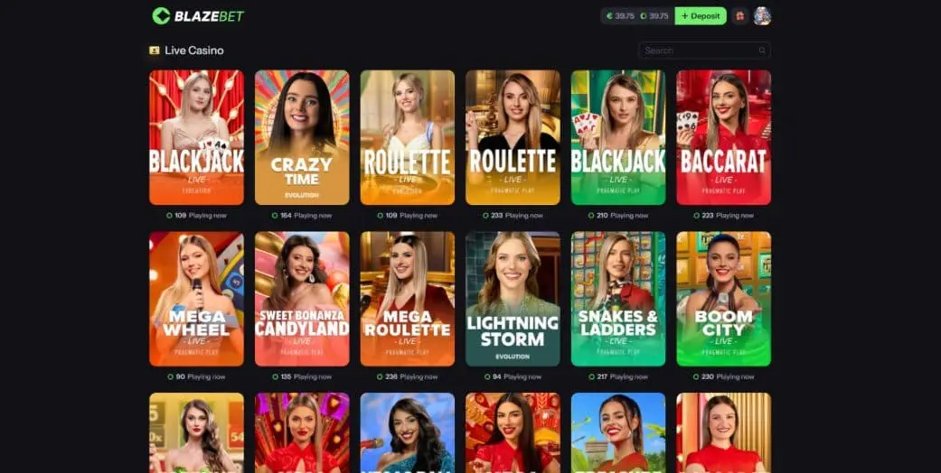Open Sweet Bonanza Candyland game

tap(302, 299)
